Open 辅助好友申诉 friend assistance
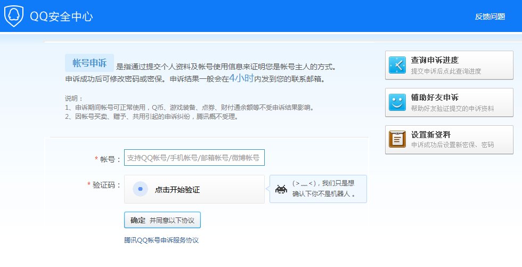Viewport: 522px width, 267px height. 449,102
